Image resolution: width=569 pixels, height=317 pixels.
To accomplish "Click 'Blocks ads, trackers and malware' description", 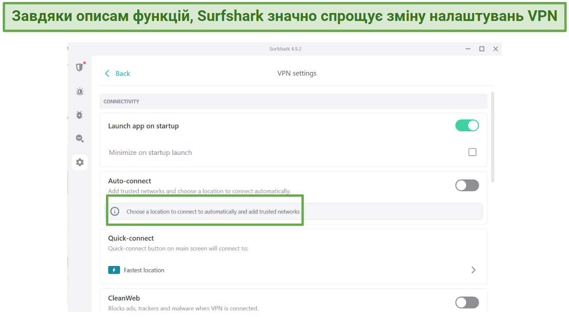I will point(183,308).
